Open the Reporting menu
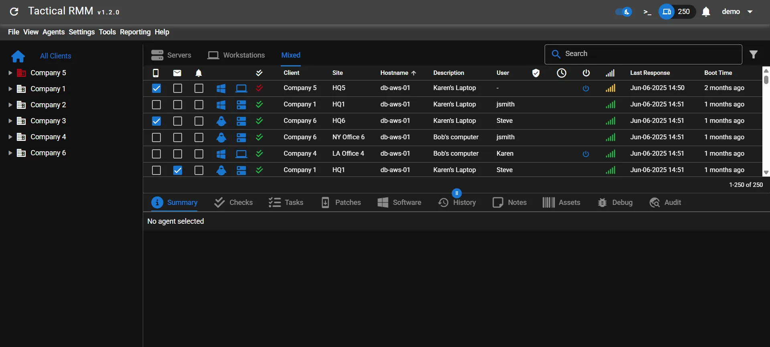 pos(135,32)
